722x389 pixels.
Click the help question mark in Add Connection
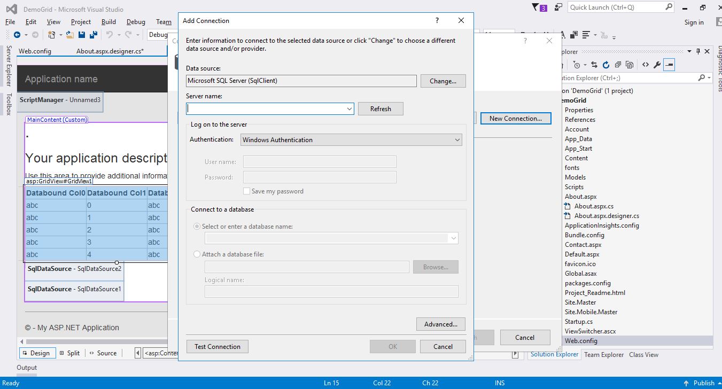coord(437,20)
